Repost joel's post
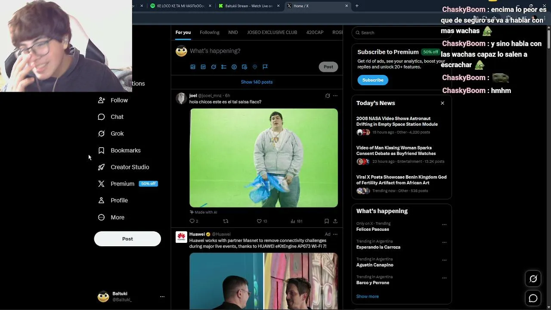This screenshot has width=551, height=310. coord(226,221)
